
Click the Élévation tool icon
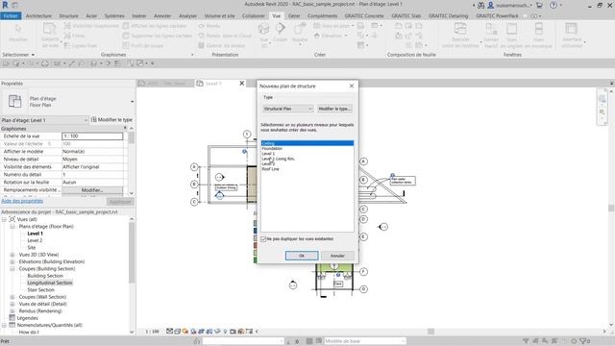click(317, 36)
